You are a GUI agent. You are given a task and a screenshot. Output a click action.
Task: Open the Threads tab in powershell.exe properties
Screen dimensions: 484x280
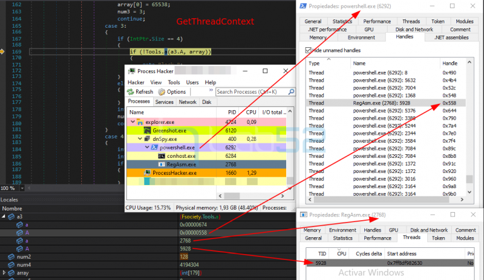[x=411, y=21]
